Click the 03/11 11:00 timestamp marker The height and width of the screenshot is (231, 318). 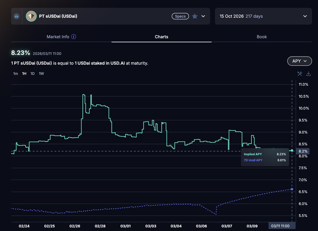click(x=282, y=226)
